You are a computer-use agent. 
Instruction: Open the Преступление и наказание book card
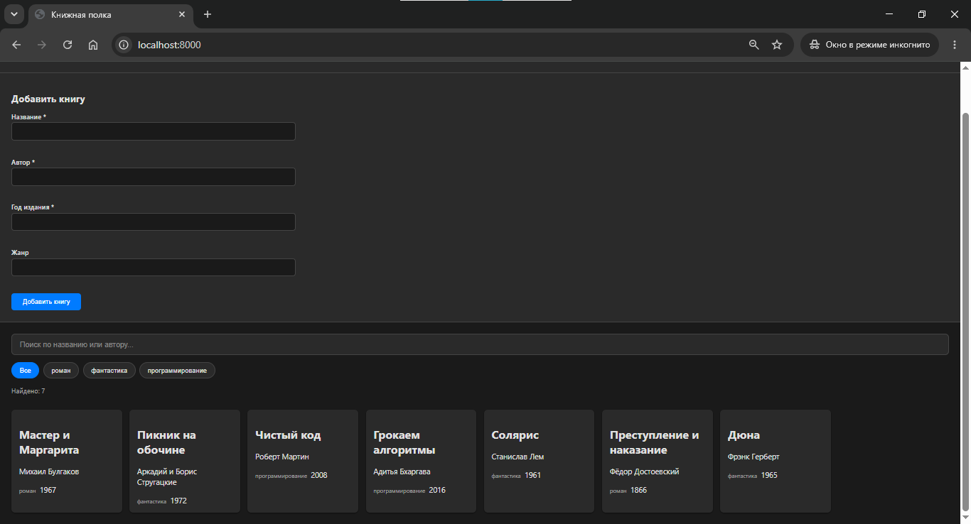click(x=658, y=461)
